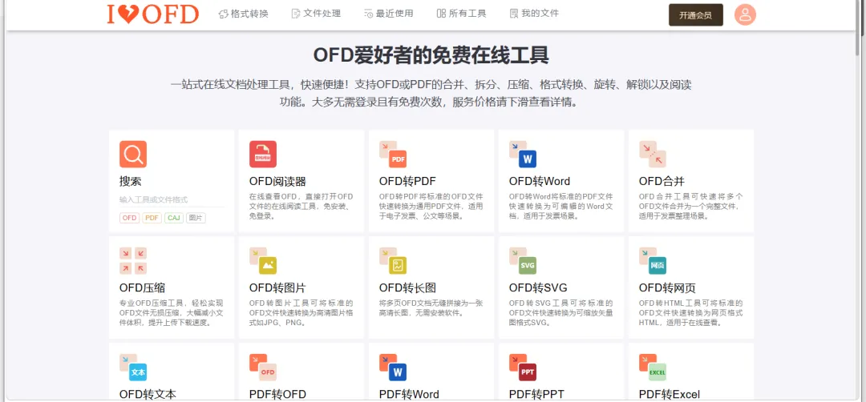Open the OFD阅读器 title link
866x402 pixels.
tap(277, 182)
